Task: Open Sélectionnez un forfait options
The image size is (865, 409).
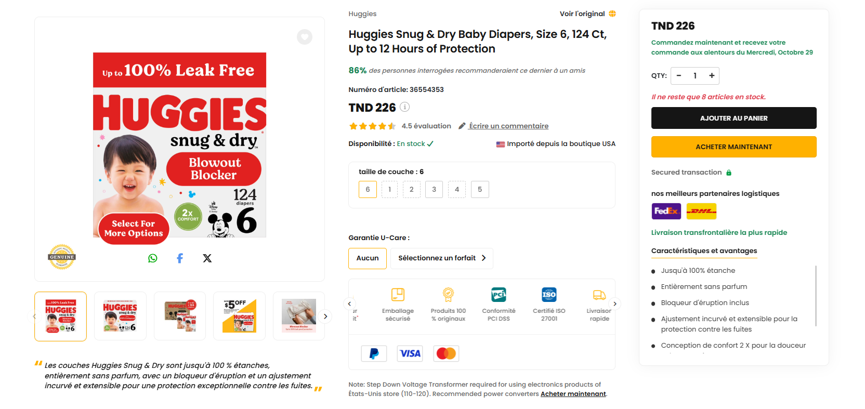Action: (442, 258)
